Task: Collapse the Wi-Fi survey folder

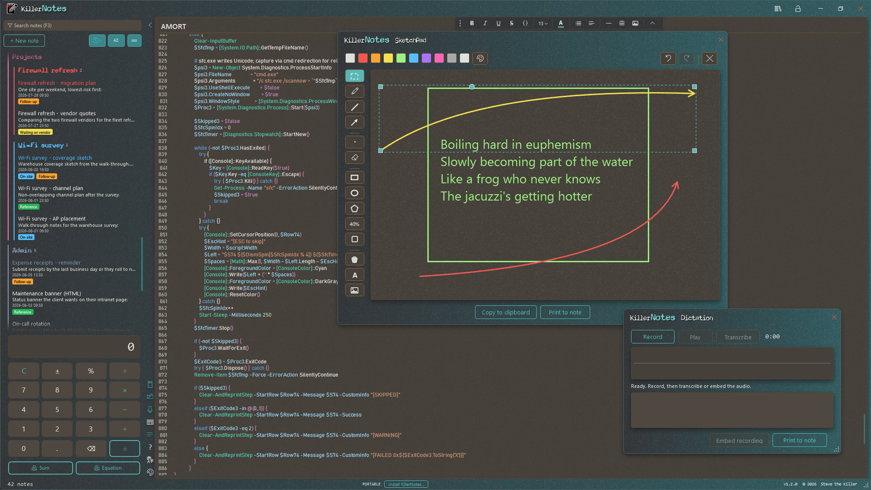Action: [41, 145]
